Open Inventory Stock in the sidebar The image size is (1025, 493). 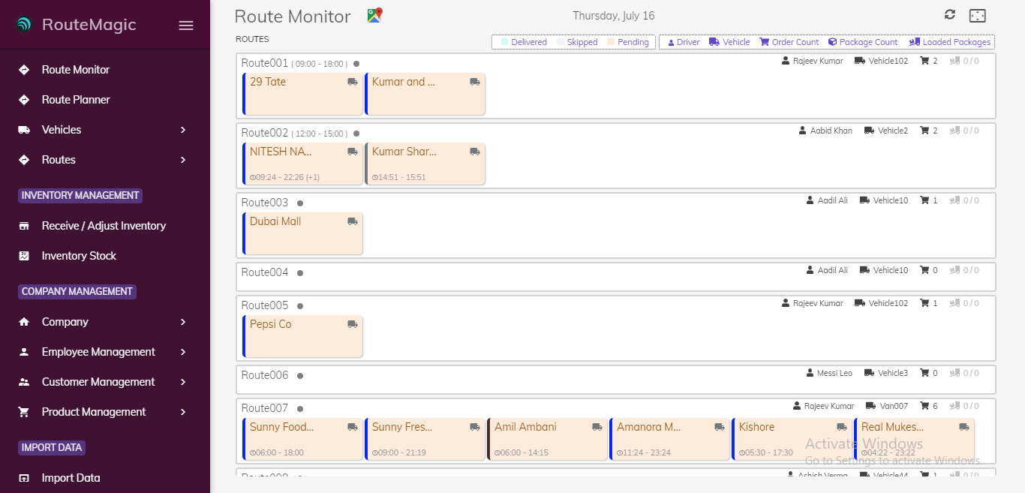79,256
